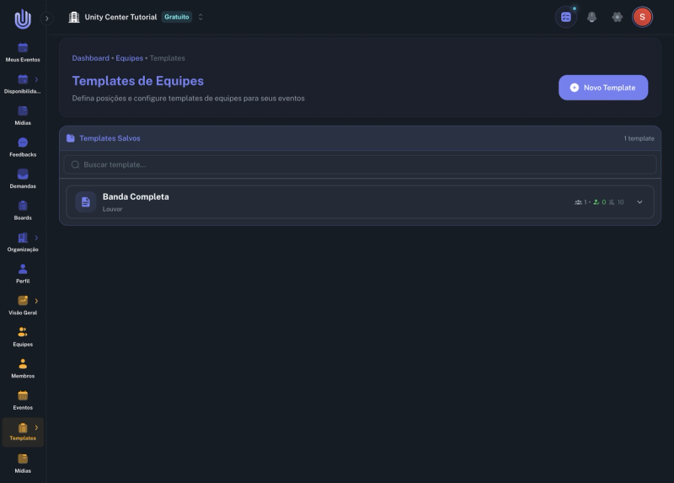The height and width of the screenshot is (483, 674).
Task: Open Boards in the sidebar
Action: point(23,211)
